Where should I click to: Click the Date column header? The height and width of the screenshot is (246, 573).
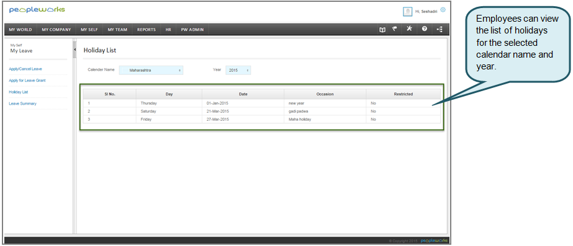243,94
